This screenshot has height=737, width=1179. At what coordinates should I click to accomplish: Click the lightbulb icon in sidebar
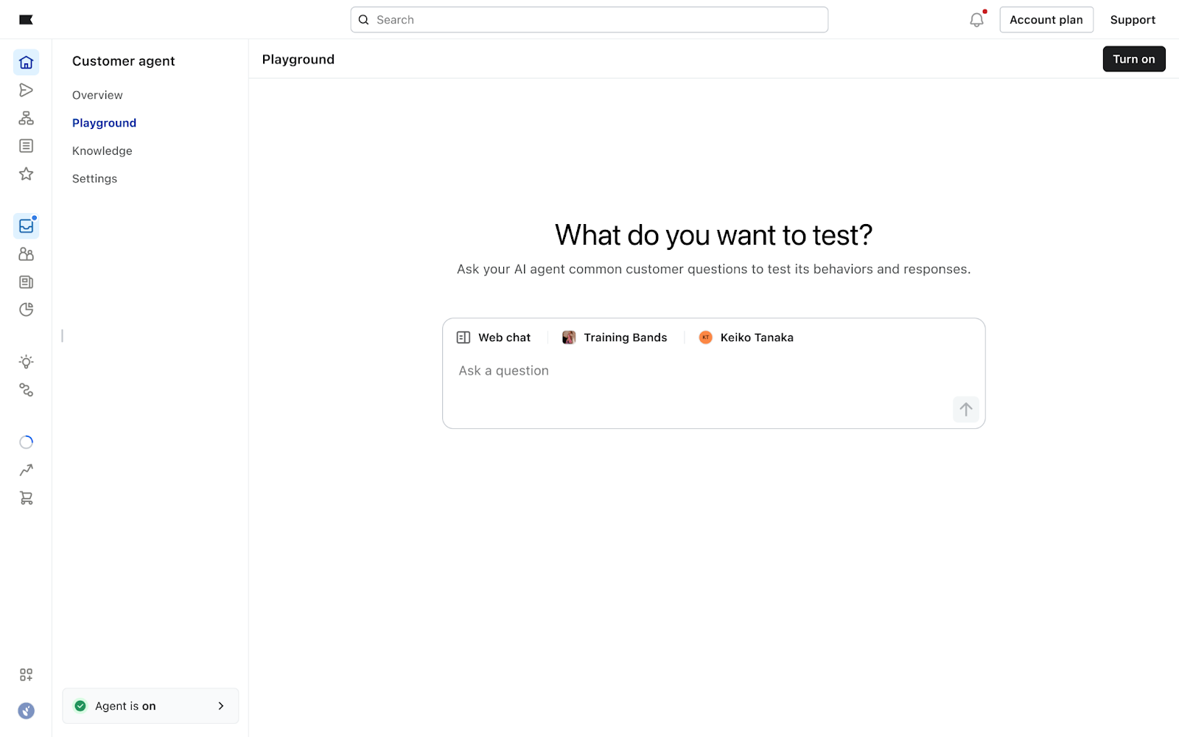pos(26,362)
